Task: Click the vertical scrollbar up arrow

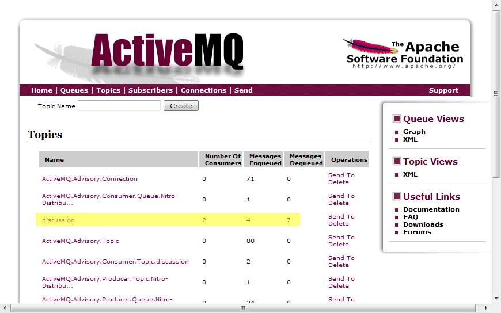Action: [496, 5]
